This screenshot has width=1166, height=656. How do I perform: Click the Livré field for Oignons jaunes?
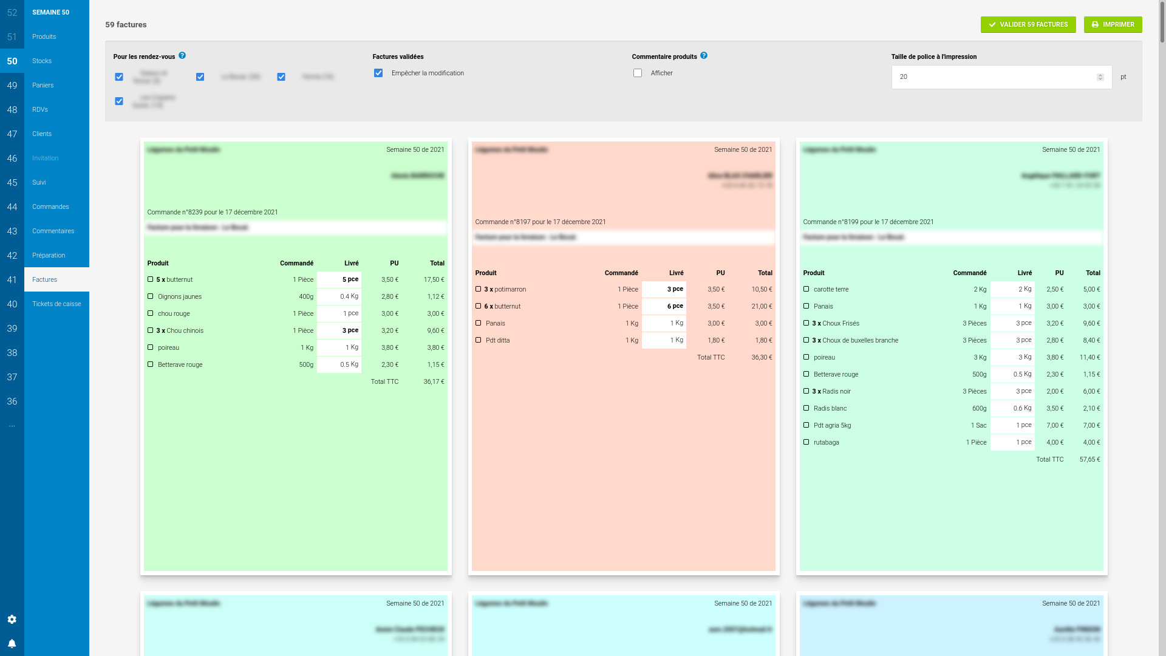[x=339, y=297]
